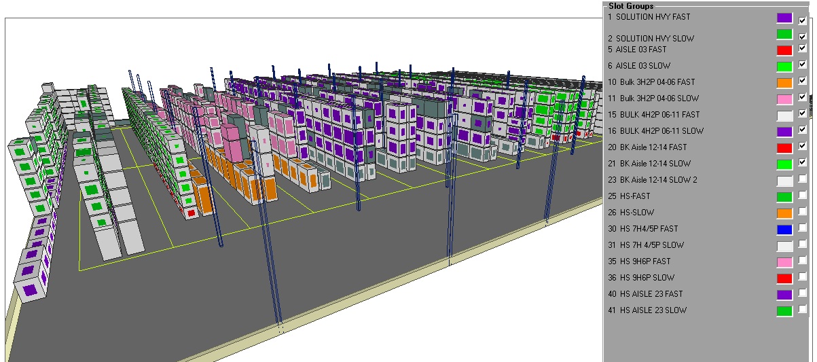Click pink swatch for HS 9H6P FAST
817x362 pixels.
tap(784, 262)
